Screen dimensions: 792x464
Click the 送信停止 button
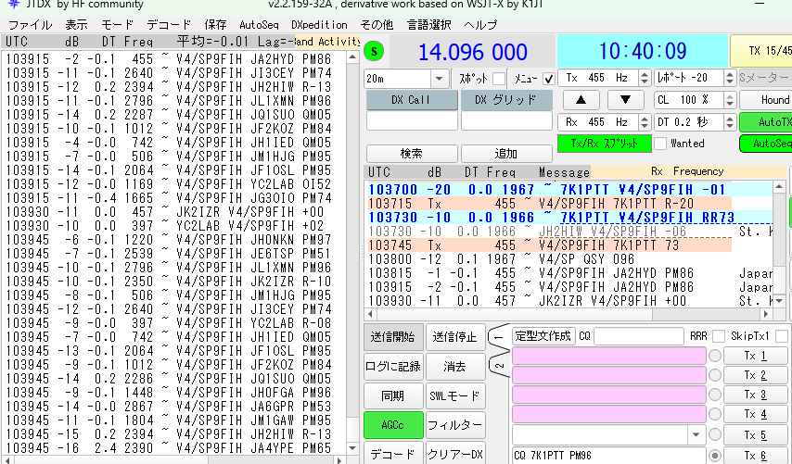pos(455,337)
